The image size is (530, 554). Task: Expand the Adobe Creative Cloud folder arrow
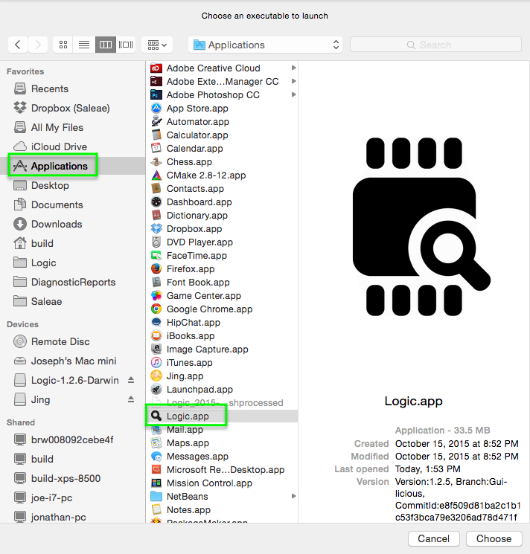click(294, 68)
